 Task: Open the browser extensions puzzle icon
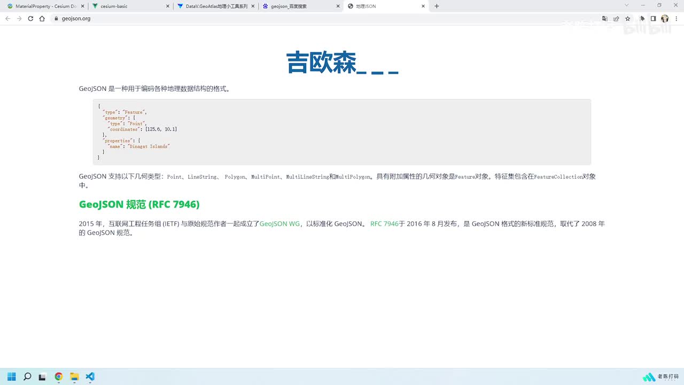[x=642, y=18]
